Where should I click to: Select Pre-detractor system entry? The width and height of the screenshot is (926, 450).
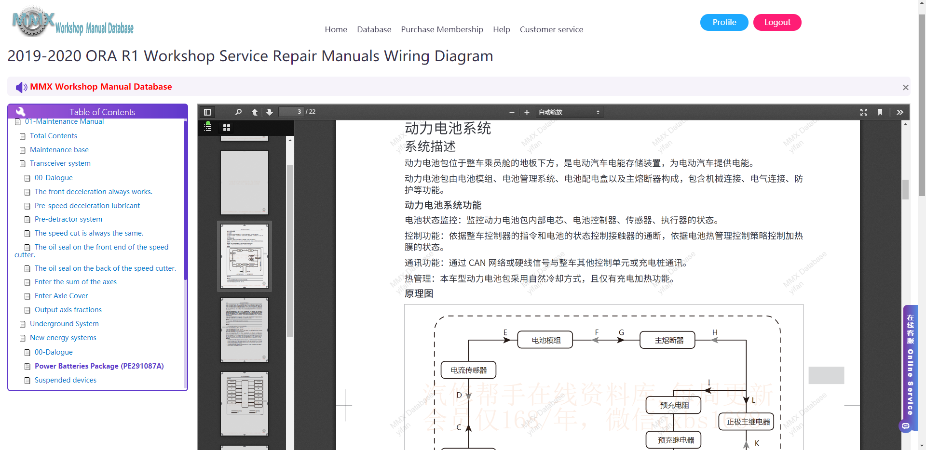click(68, 219)
